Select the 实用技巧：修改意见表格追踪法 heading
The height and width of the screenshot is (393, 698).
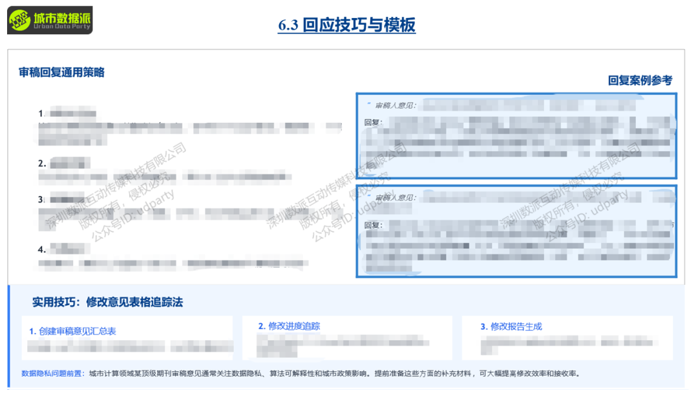click(x=107, y=302)
